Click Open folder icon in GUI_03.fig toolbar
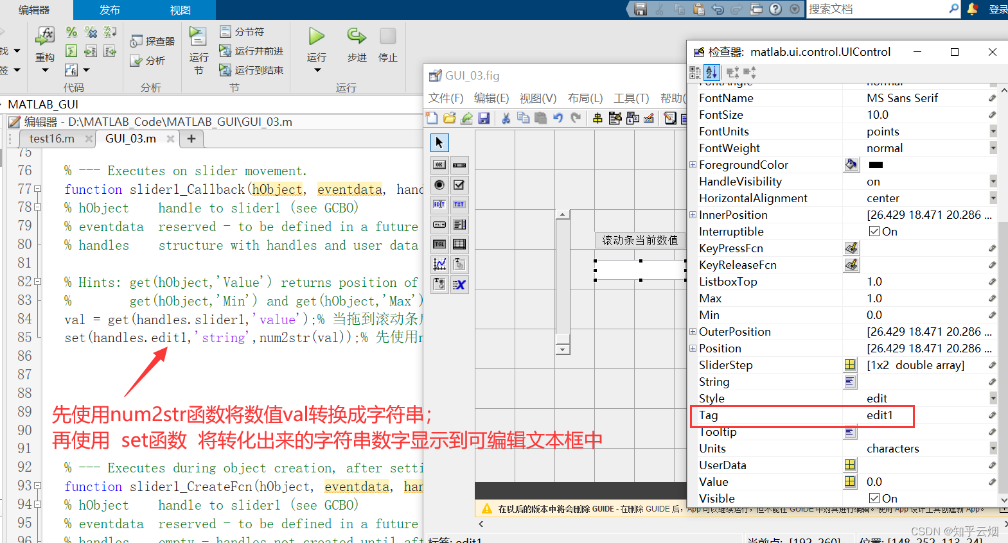Screen dimensions: 1008x543 (x=449, y=118)
